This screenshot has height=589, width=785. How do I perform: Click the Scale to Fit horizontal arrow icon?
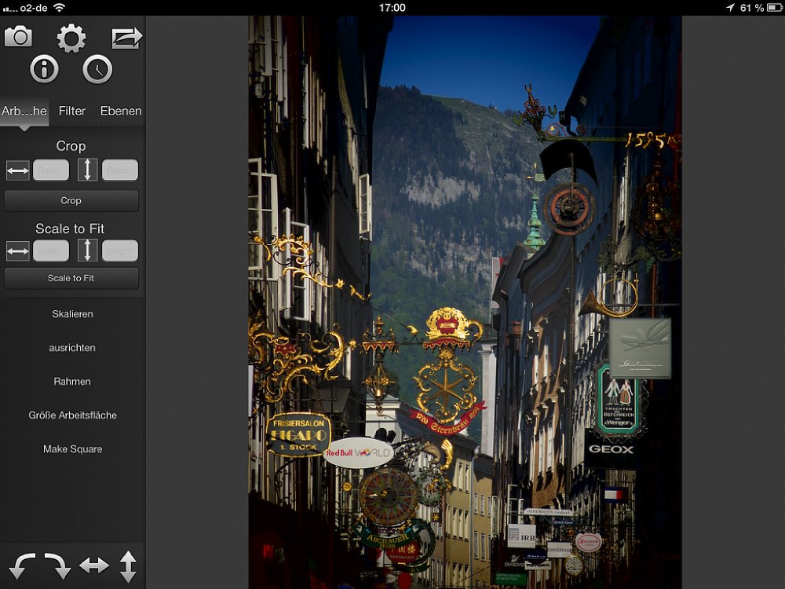17,251
